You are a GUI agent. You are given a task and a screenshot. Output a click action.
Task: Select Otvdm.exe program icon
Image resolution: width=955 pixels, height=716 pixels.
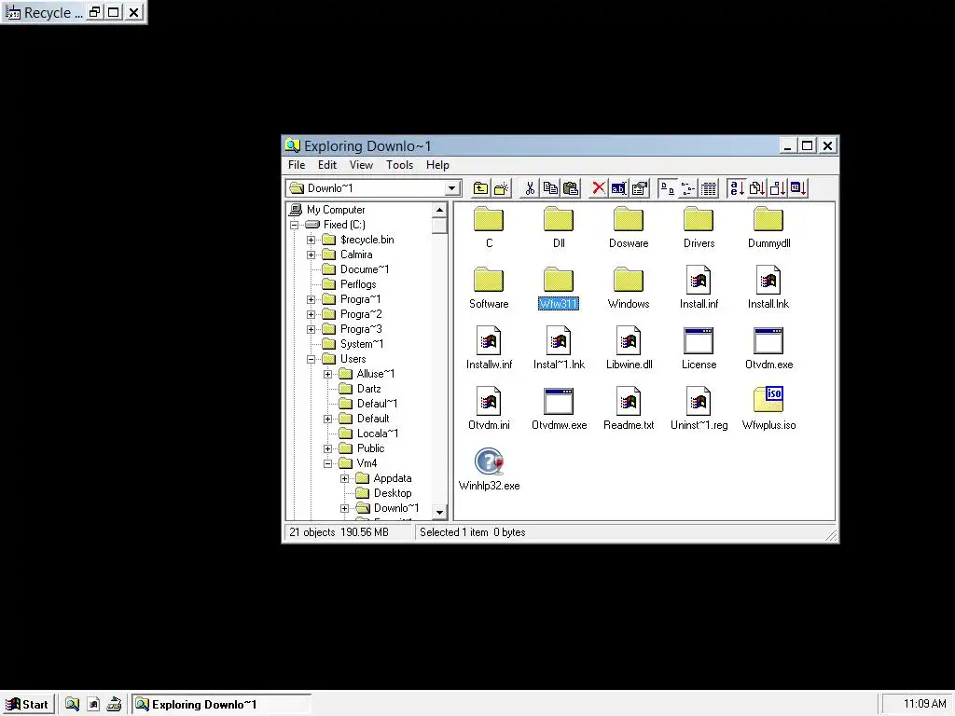pos(768,349)
